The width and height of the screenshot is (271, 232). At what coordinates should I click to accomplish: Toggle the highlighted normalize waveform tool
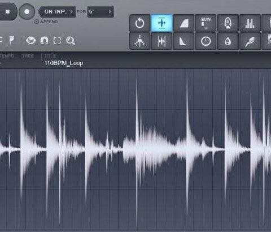click(161, 23)
